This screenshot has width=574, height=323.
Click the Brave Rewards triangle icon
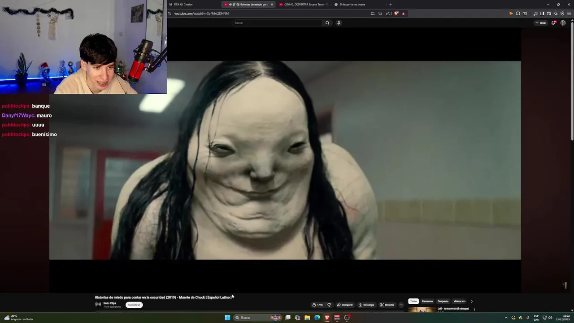403,13
